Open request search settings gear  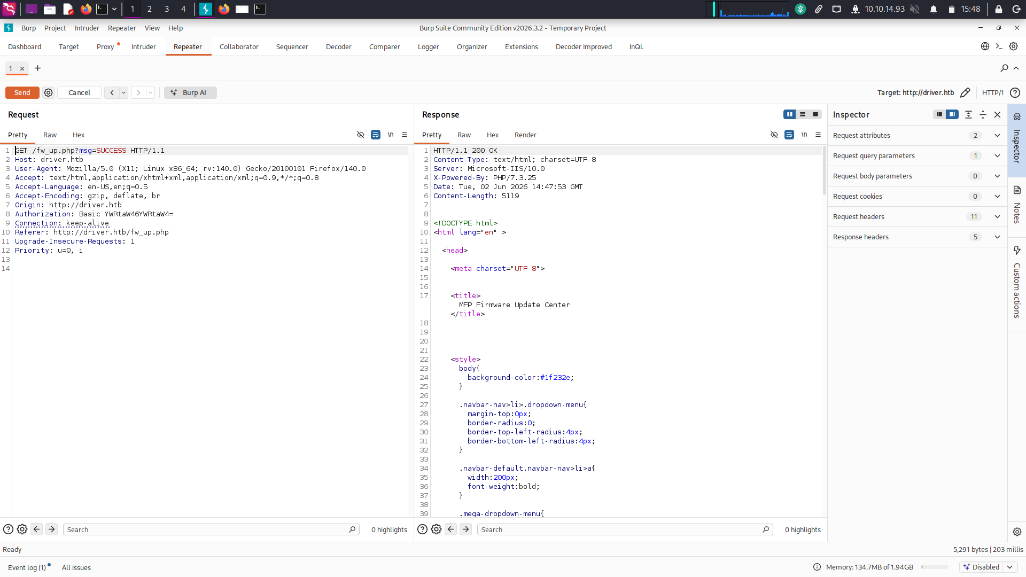click(22, 529)
